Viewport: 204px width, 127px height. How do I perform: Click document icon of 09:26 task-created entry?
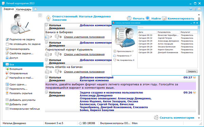tap(47, 92)
